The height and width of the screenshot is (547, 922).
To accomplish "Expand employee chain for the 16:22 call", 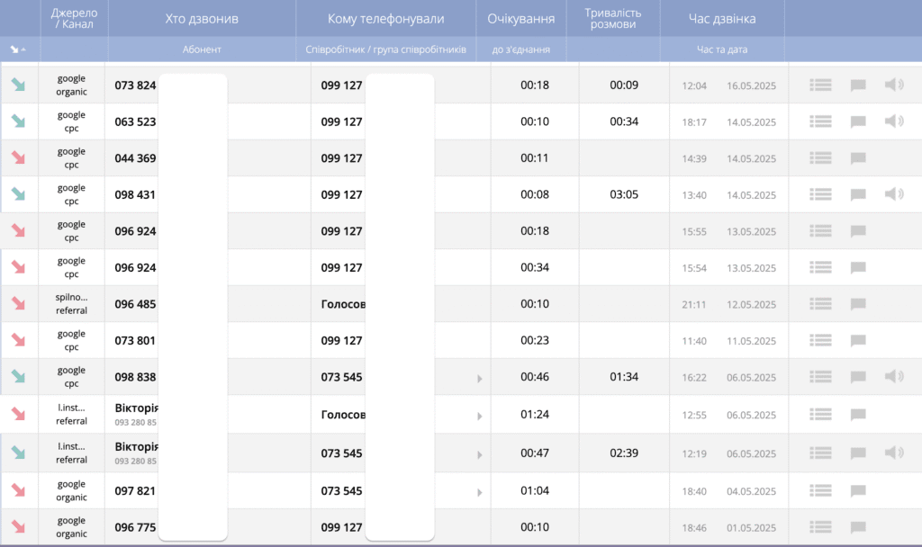I will [x=479, y=379].
